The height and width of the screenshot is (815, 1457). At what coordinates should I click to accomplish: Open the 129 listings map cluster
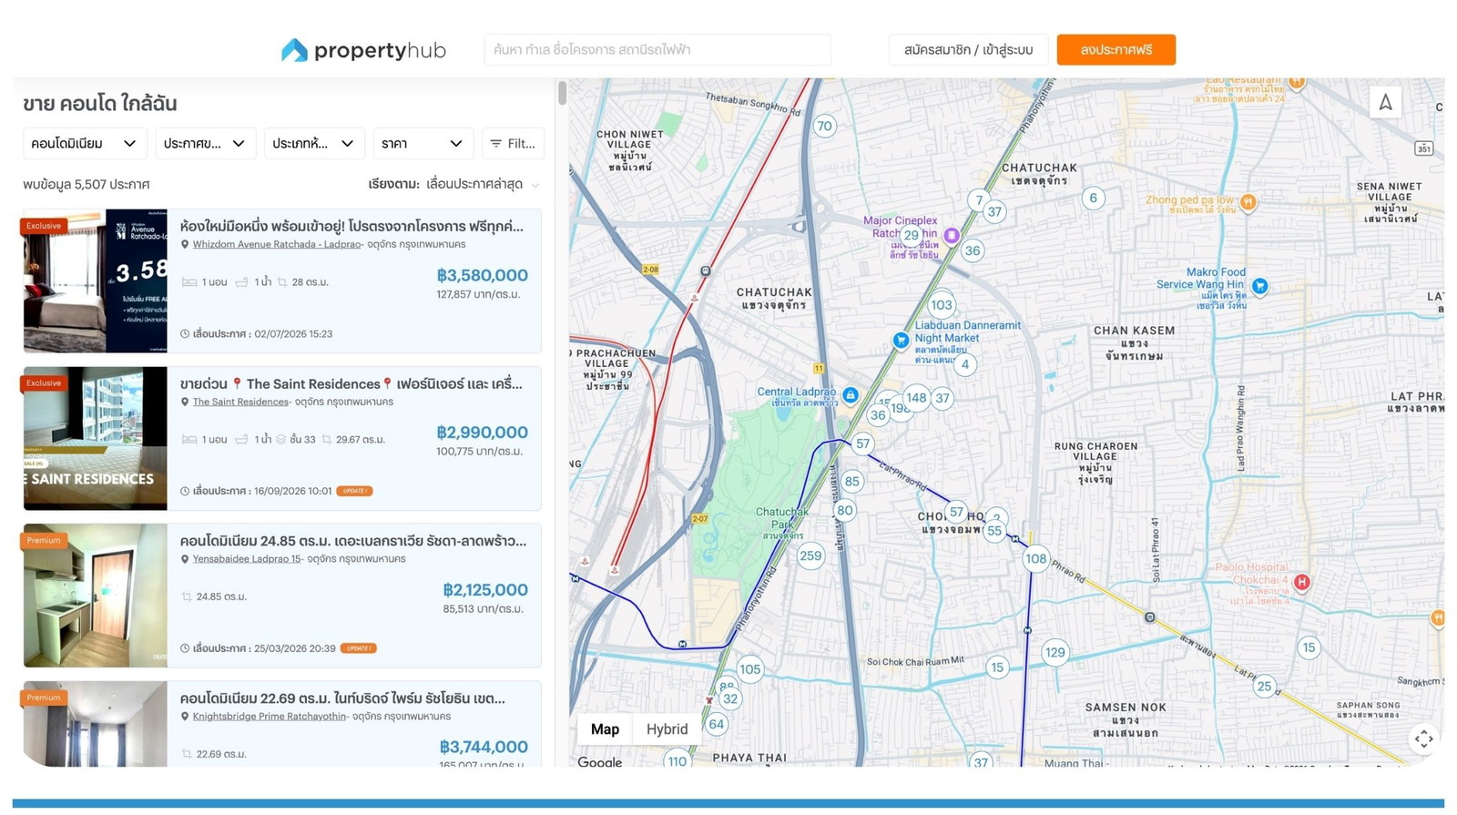click(1055, 652)
